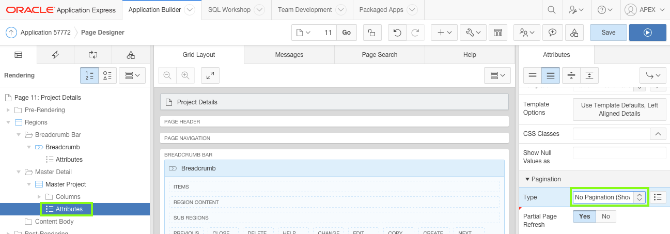Click the search magnifier in header
670x234 pixels.
(x=552, y=10)
